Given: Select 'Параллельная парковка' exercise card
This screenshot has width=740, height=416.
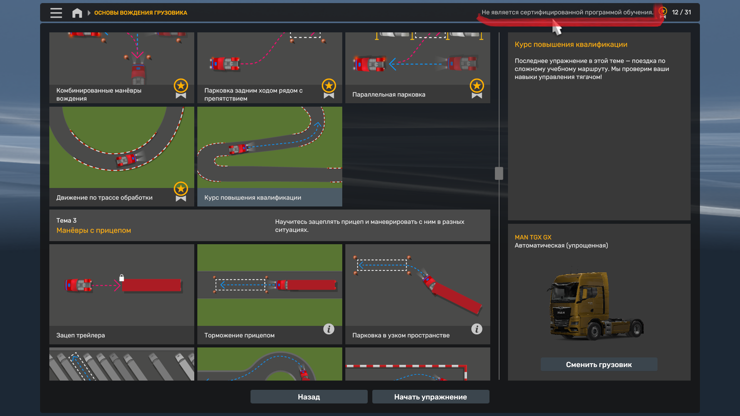Looking at the screenshot, I should tap(418, 68).
